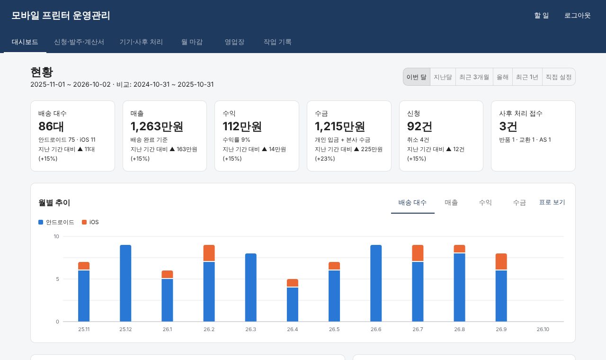
Task: Click the blue 안드로이드 legend swatch
Action: 41,222
